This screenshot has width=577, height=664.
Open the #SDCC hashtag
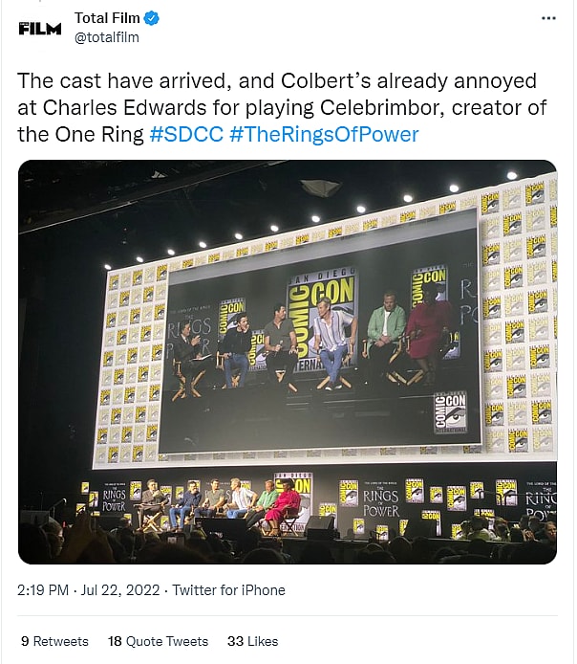[x=186, y=134]
